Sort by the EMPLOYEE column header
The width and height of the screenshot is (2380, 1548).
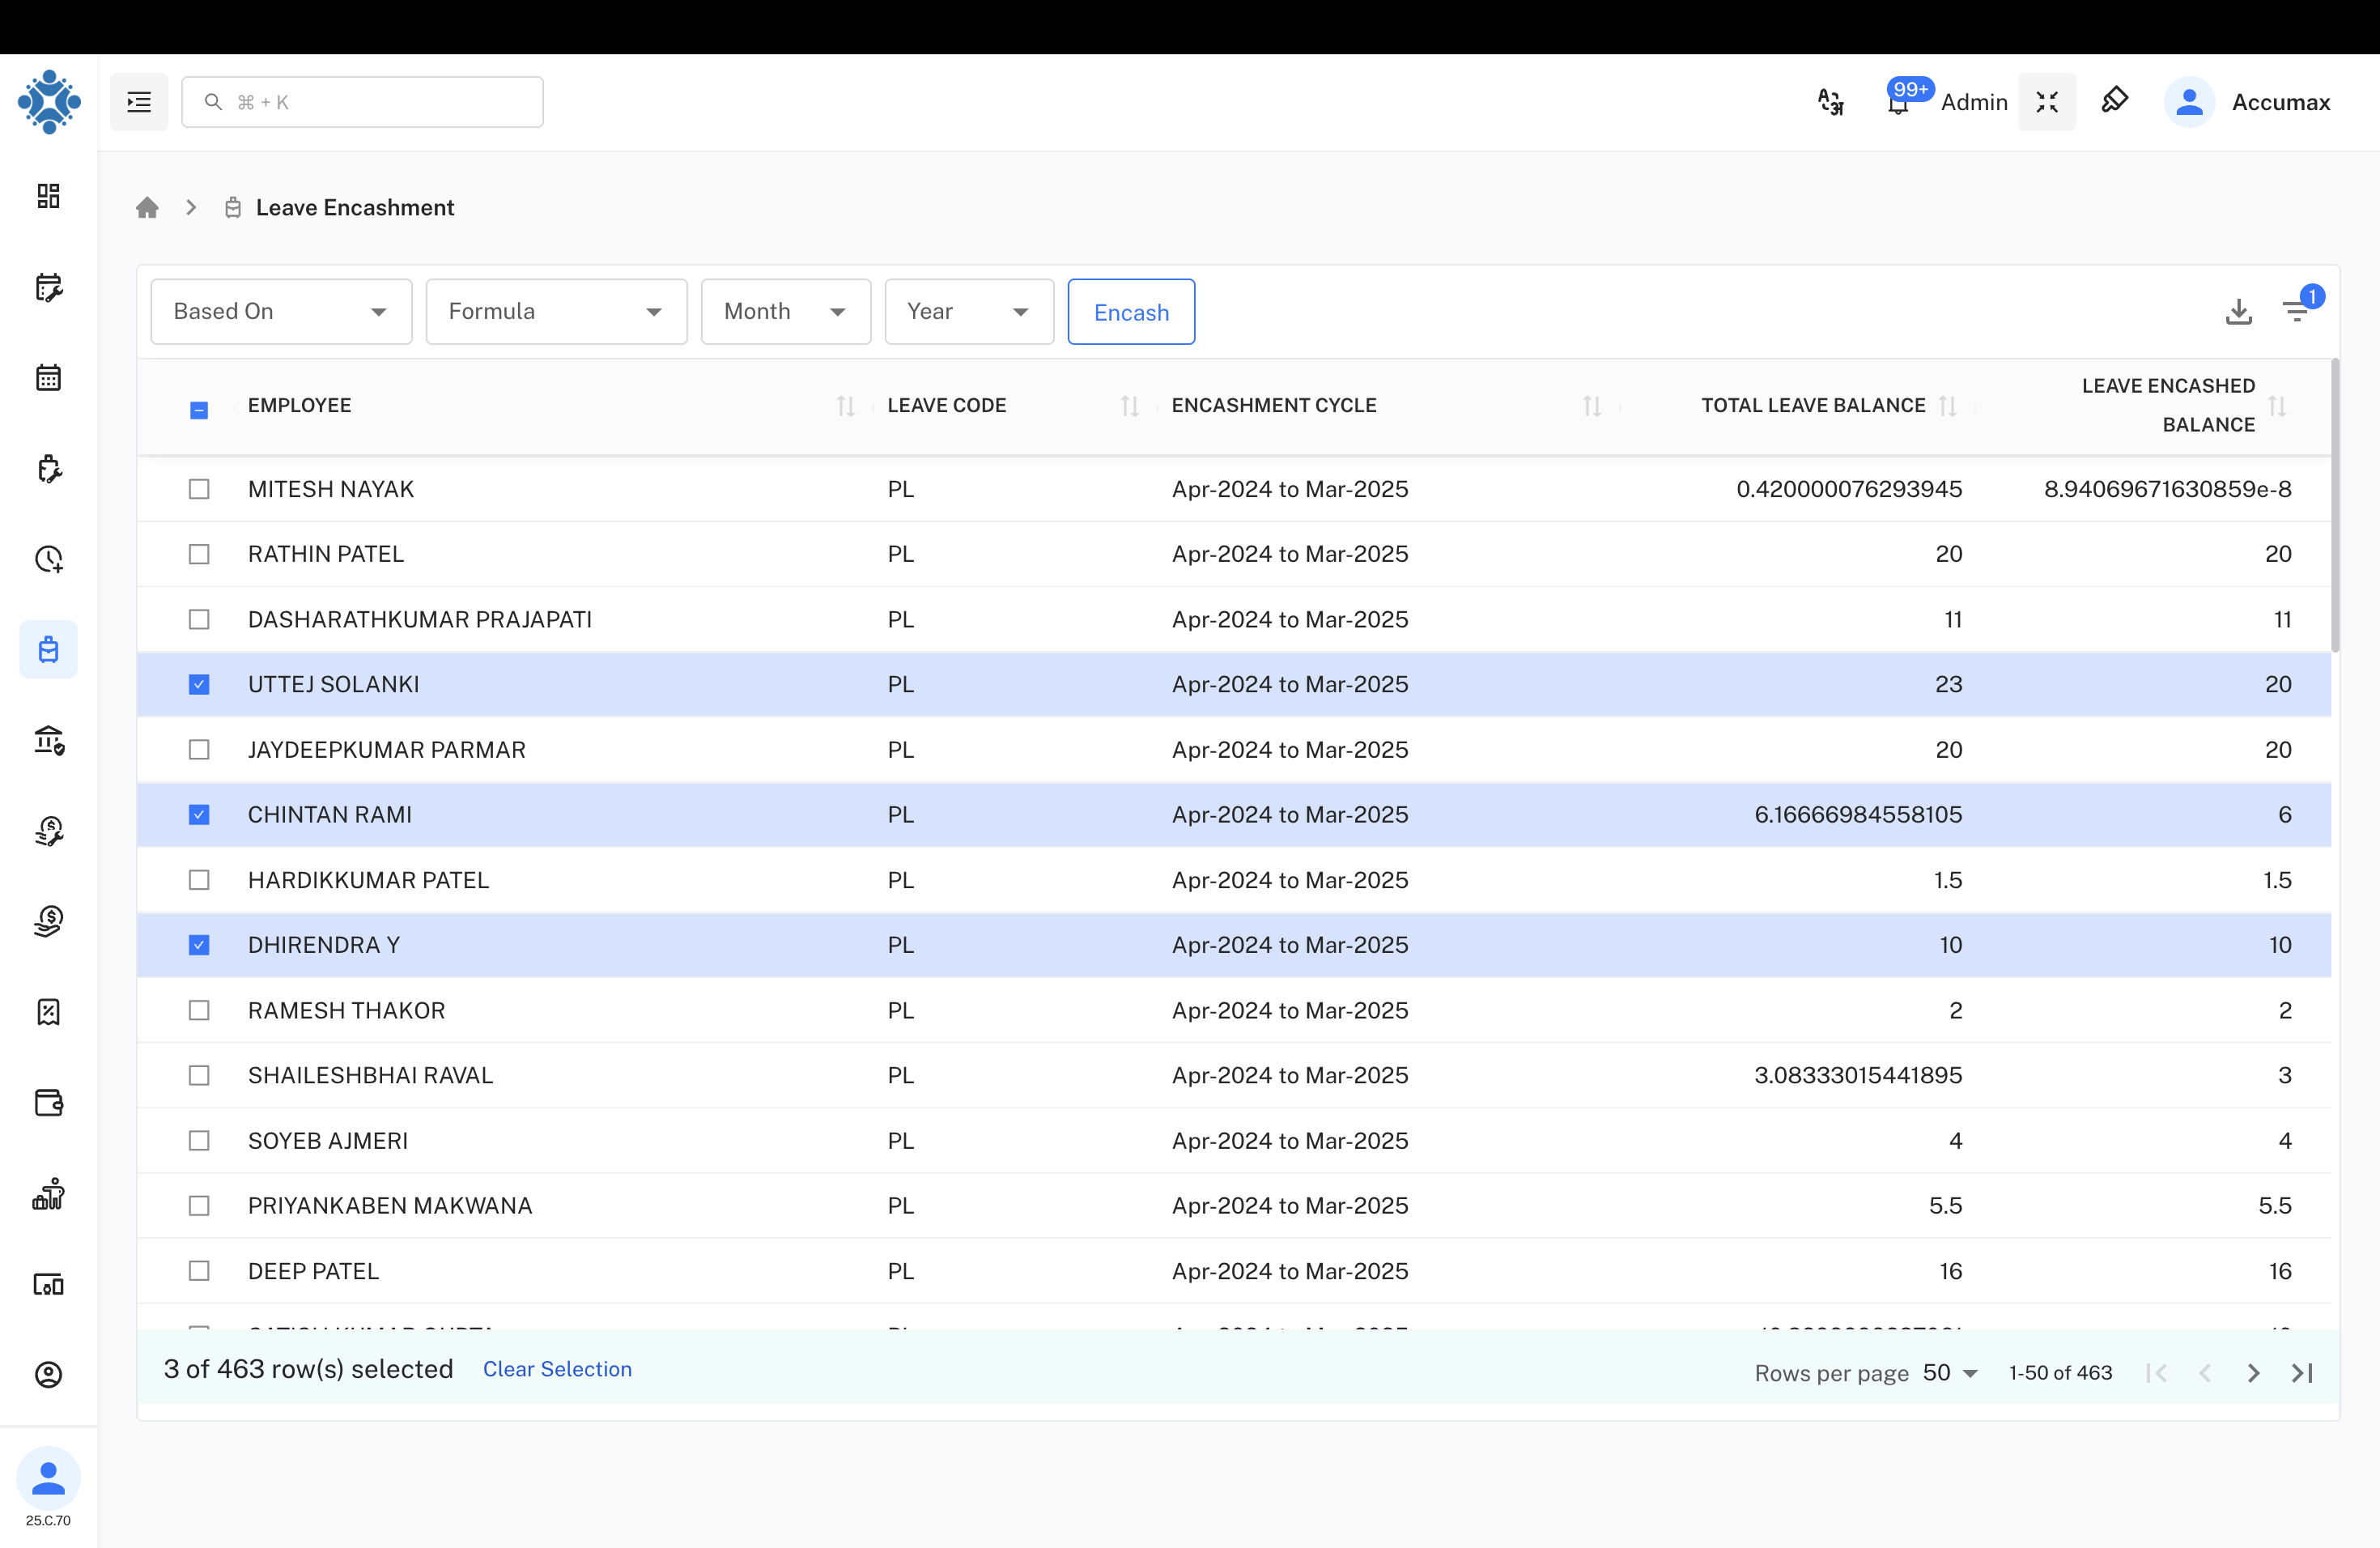tap(300, 406)
